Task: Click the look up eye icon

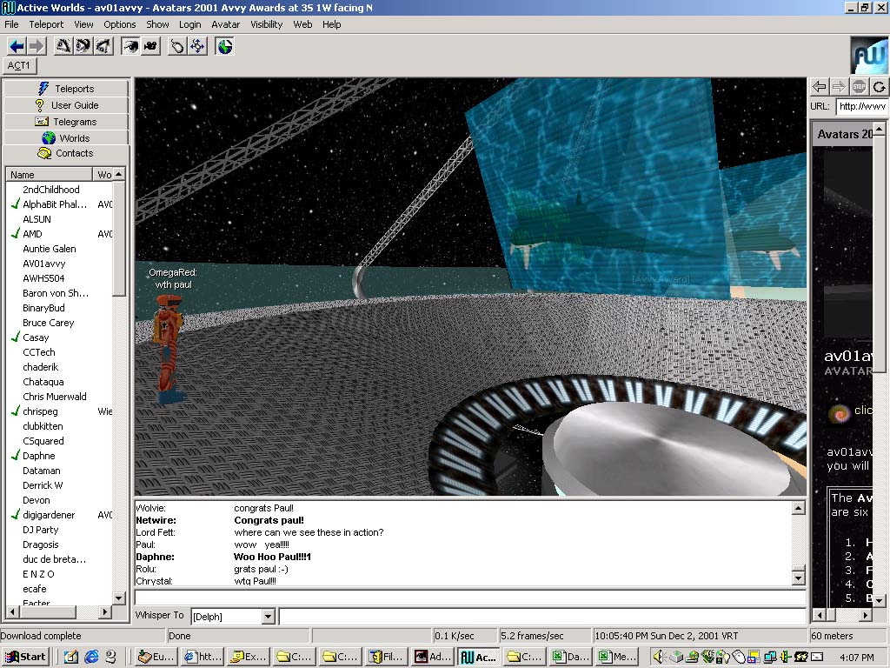Action: [103, 46]
